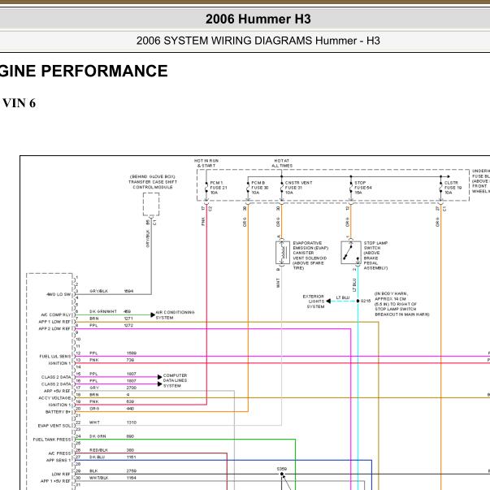The image size is (490, 490).
Task: Click the PCM 1 Fuse 21 symbol
Action: [206, 189]
